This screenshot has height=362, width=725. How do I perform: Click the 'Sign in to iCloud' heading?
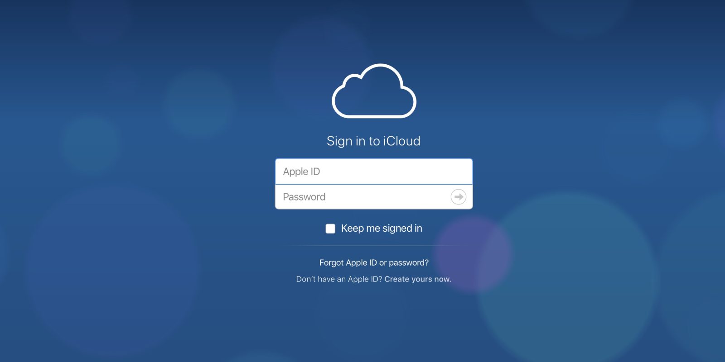(373, 141)
